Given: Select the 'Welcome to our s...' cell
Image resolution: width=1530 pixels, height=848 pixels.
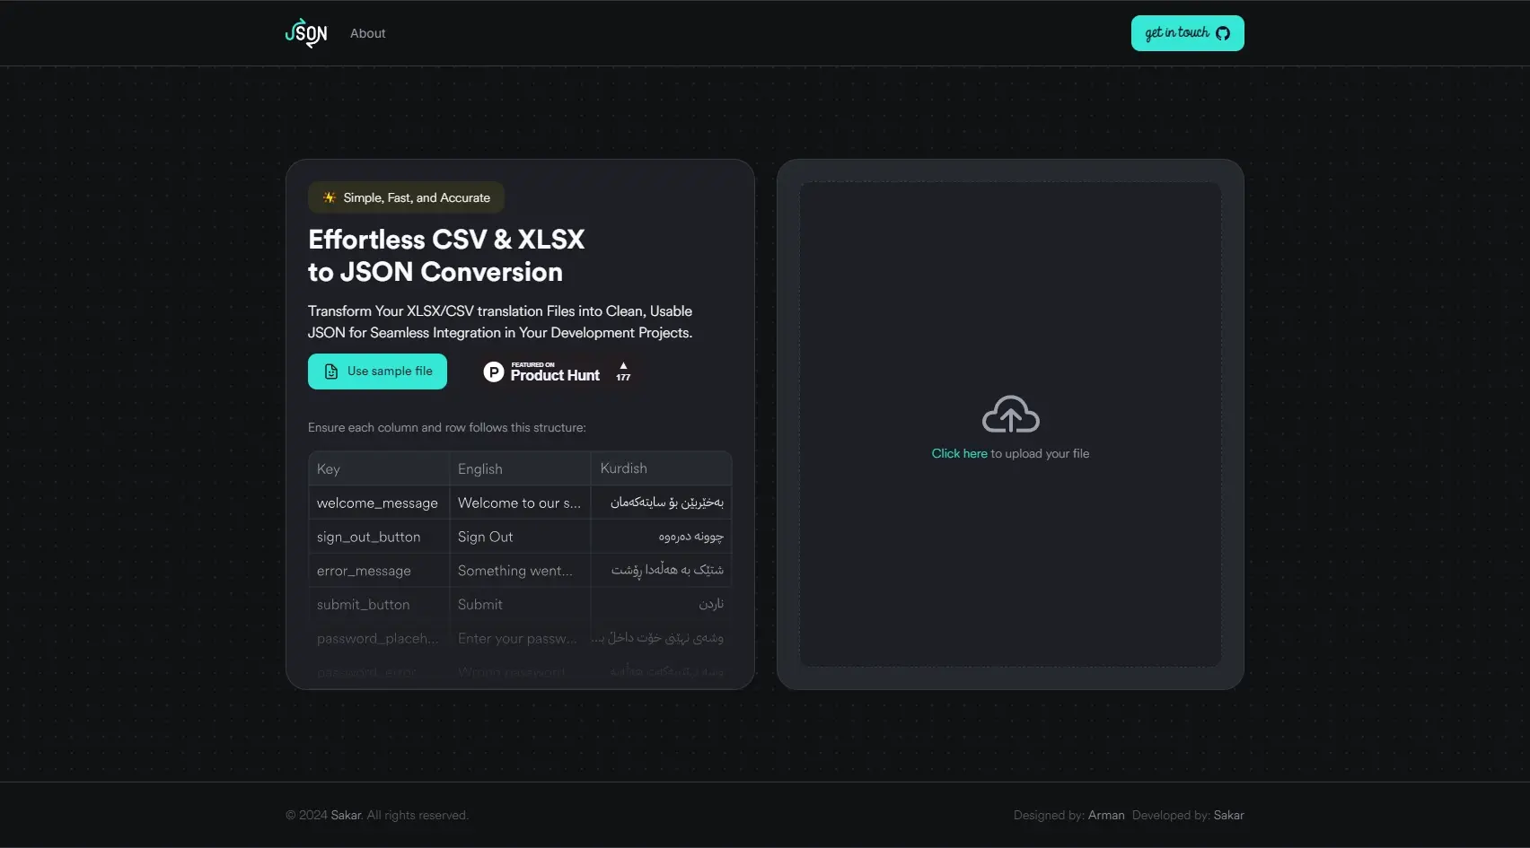Looking at the screenshot, I should (520, 503).
